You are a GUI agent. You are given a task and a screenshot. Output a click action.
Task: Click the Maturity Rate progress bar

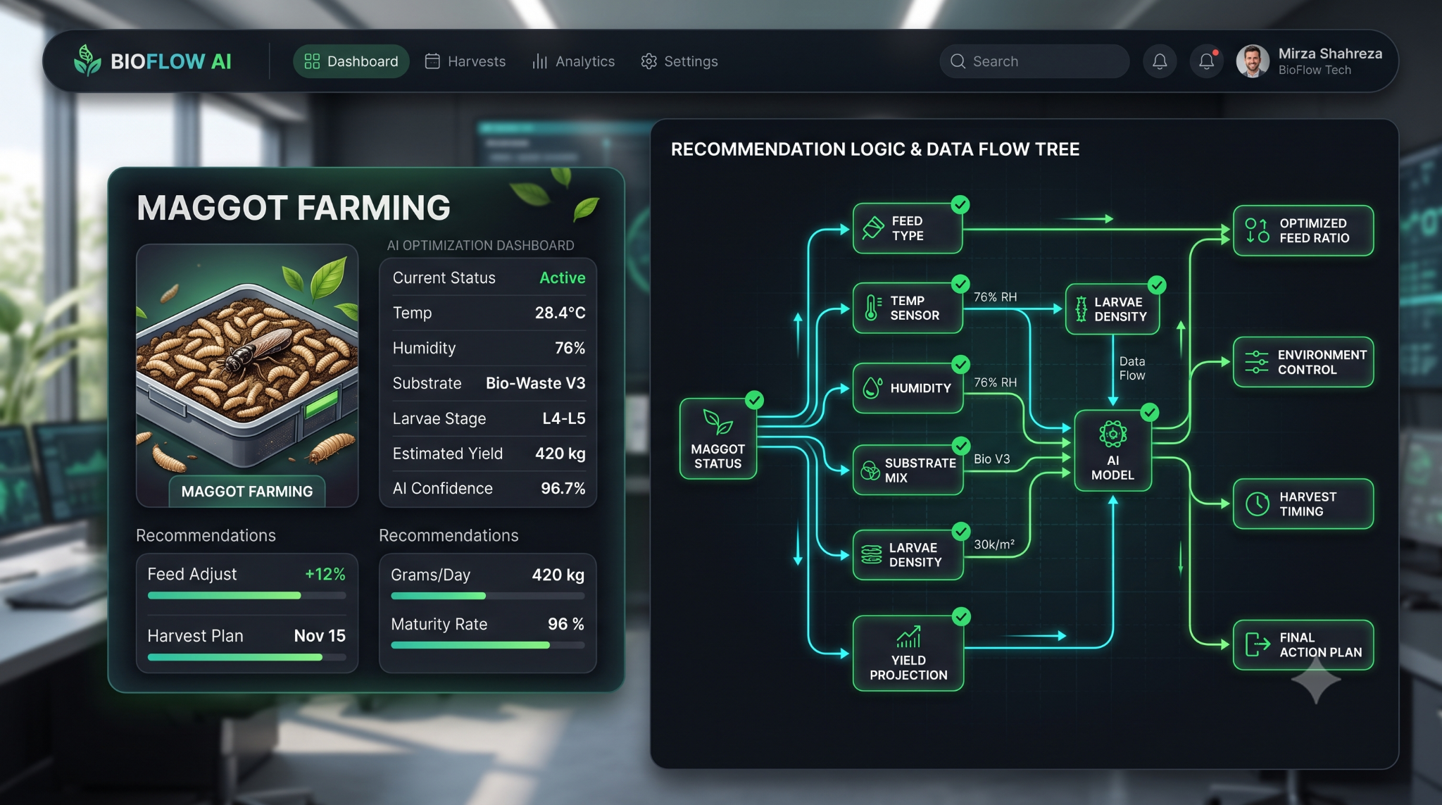coord(488,645)
